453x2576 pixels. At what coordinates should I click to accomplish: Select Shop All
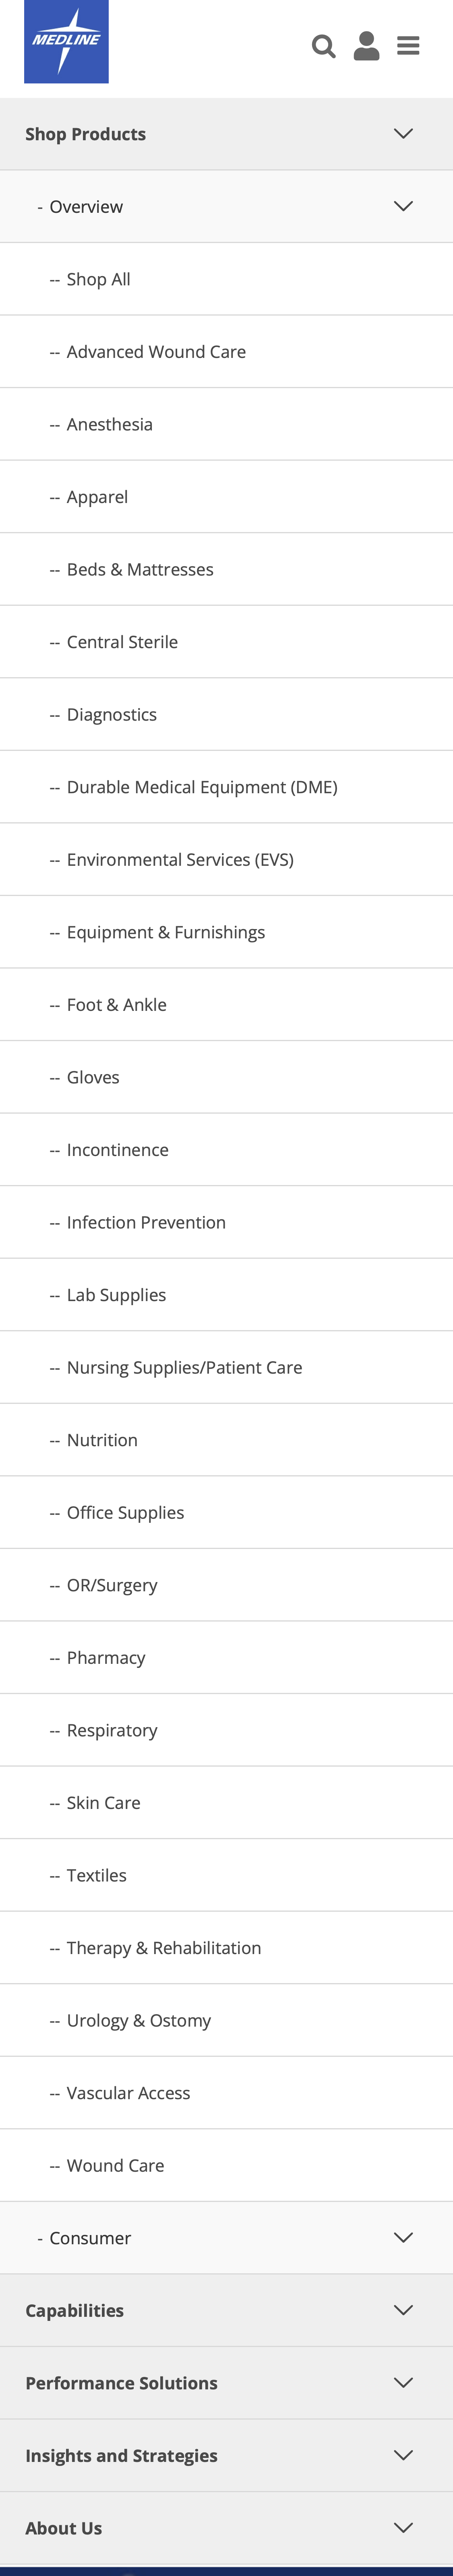pyautogui.click(x=98, y=278)
